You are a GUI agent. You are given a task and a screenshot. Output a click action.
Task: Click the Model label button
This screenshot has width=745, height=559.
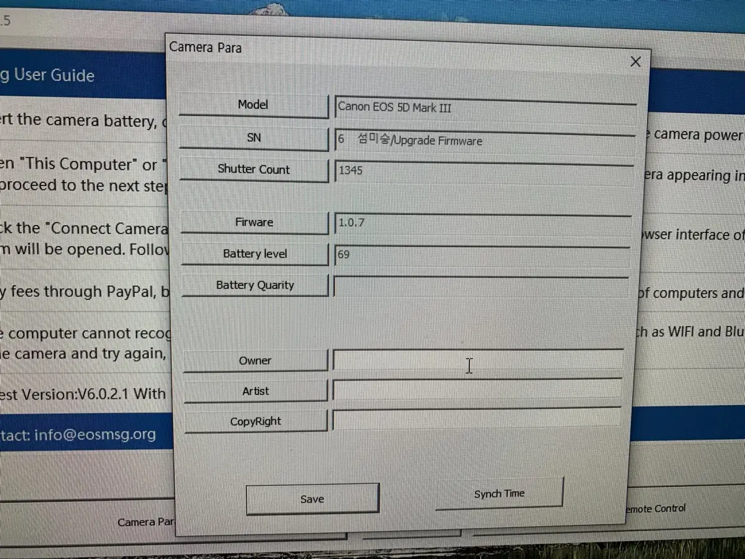253,105
